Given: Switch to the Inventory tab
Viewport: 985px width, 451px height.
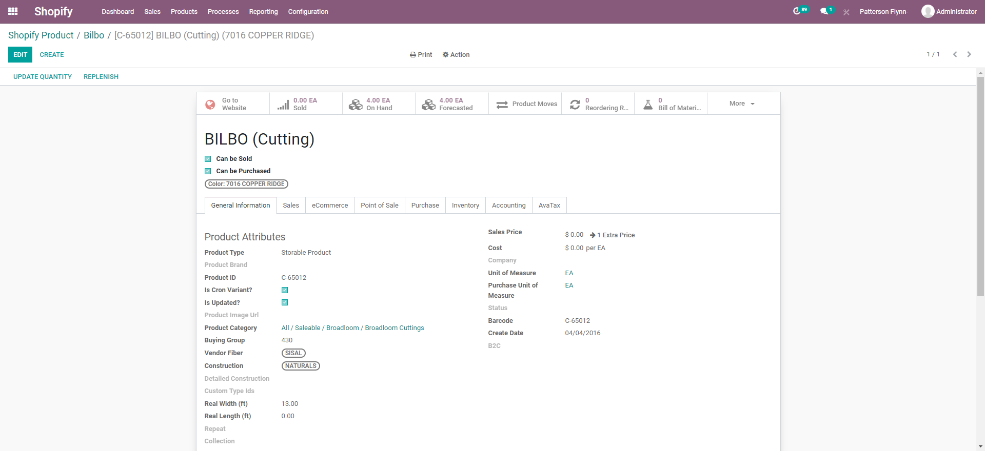Looking at the screenshot, I should click(465, 206).
